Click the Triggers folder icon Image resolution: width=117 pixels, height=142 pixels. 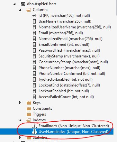point(29,114)
